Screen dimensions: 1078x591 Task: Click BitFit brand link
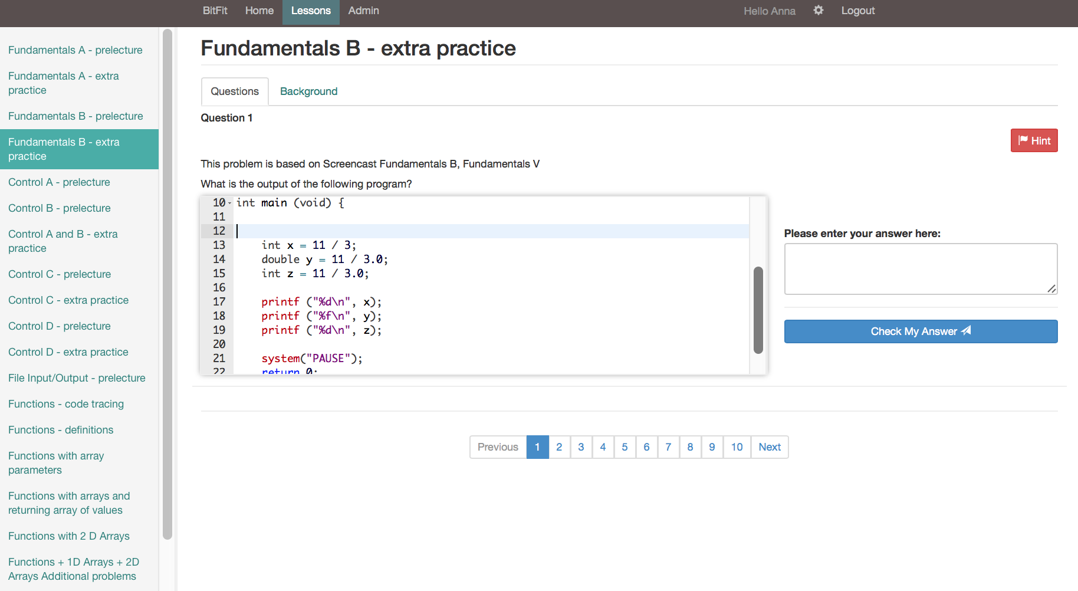[215, 11]
